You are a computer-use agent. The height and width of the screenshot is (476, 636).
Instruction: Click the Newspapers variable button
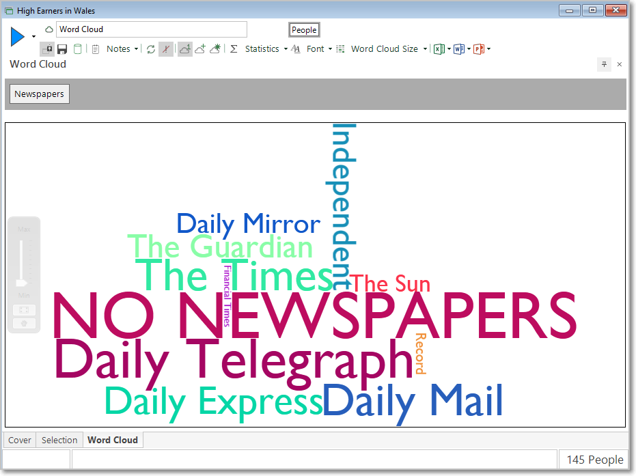click(x=40, y=94)
